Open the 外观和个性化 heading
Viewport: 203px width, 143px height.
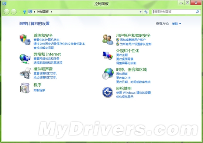click(128, 51)
